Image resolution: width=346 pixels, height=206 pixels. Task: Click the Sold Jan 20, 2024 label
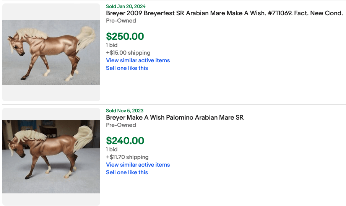125,6
